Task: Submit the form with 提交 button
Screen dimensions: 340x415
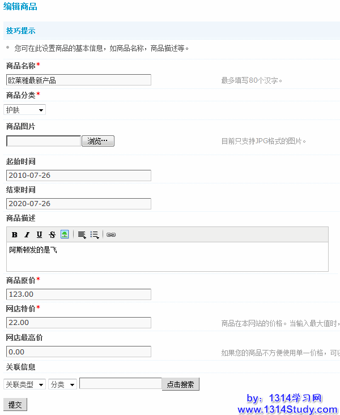Action: click(15, 405)
